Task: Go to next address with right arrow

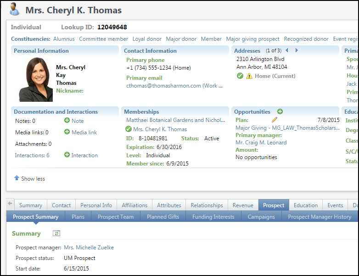Action: coord(297,50)
